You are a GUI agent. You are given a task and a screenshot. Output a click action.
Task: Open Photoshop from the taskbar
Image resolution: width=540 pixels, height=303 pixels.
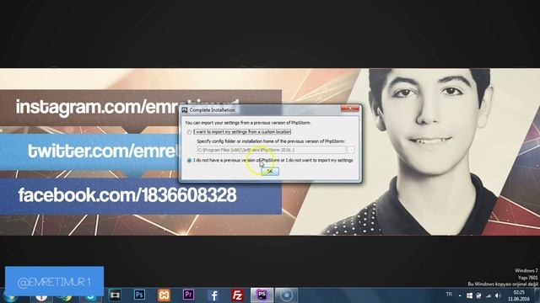pyautogui.click(x=139, y=295)
